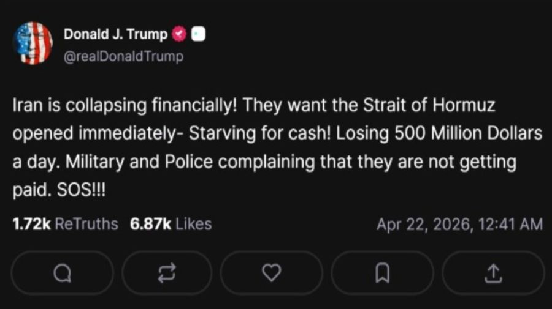ReTruth this post using the arrows icon

(x=166, y=273)
